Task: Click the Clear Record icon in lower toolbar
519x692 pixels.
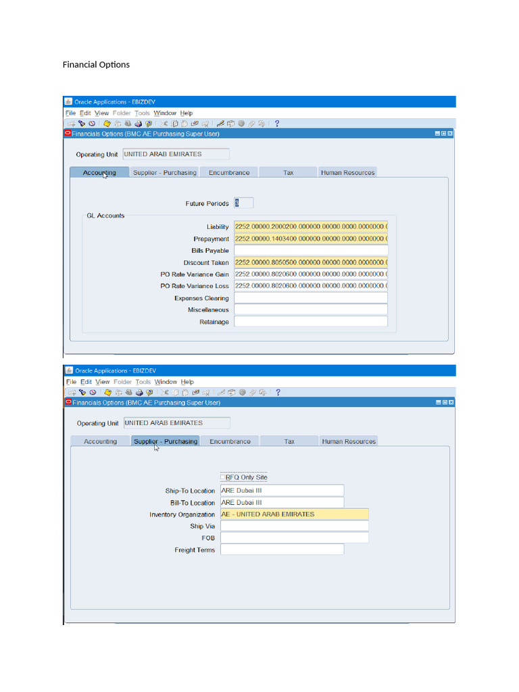Action: pos(195,393)
